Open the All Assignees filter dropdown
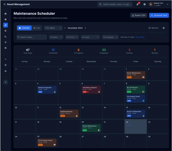The image size is (172, 151). click(110, 37)
